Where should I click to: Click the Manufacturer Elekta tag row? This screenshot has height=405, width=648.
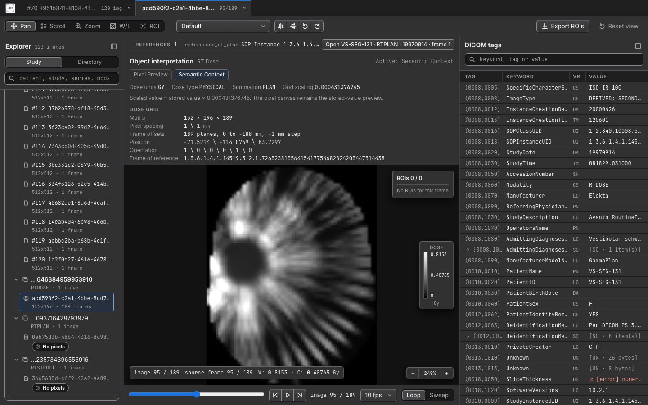pyautogui.click(x=554, y=196)
